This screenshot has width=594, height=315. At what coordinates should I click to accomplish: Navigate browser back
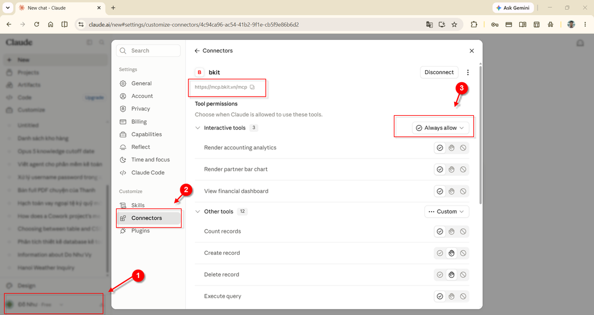tap(9, 24)
